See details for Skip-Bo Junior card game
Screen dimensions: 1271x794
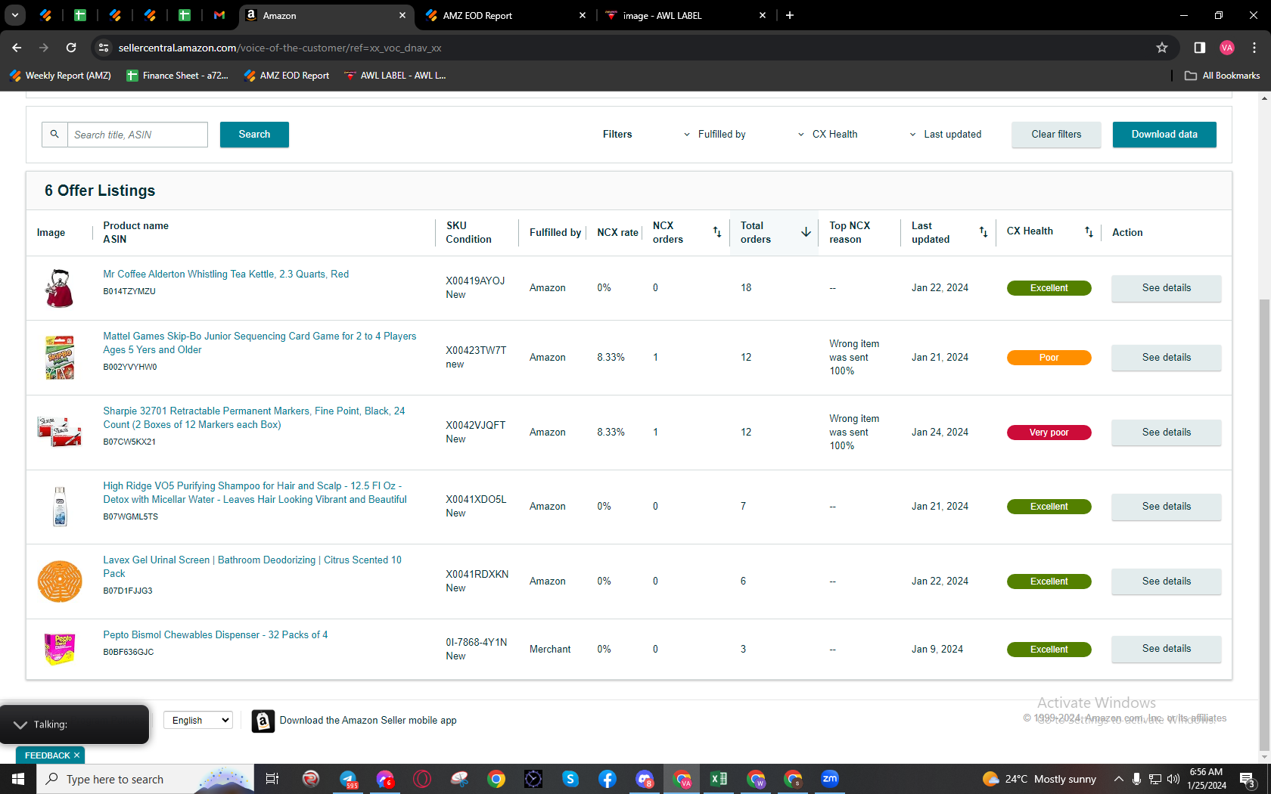coord(1166,358)
